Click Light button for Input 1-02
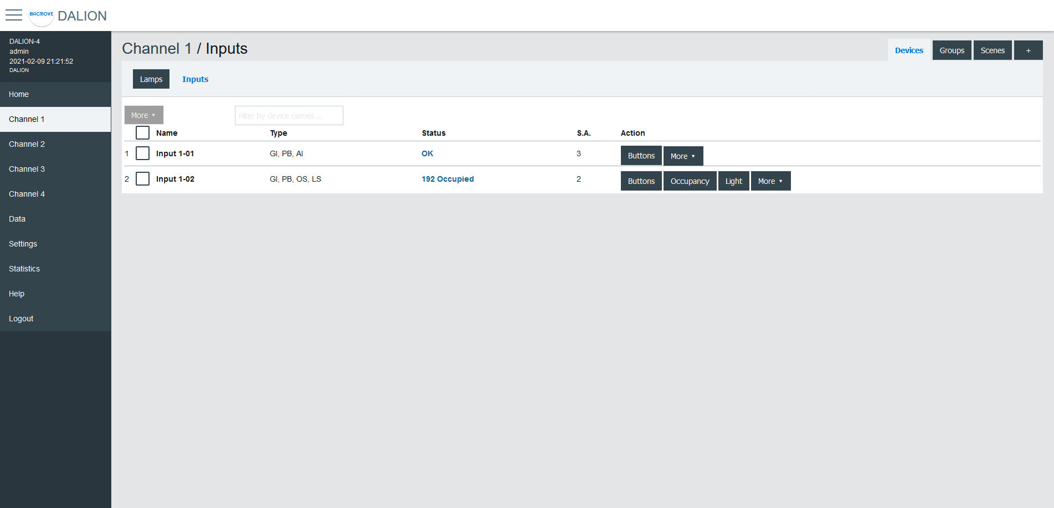Image resolution: width=1054 pixels, height=508 pixels. pos(733,181)
